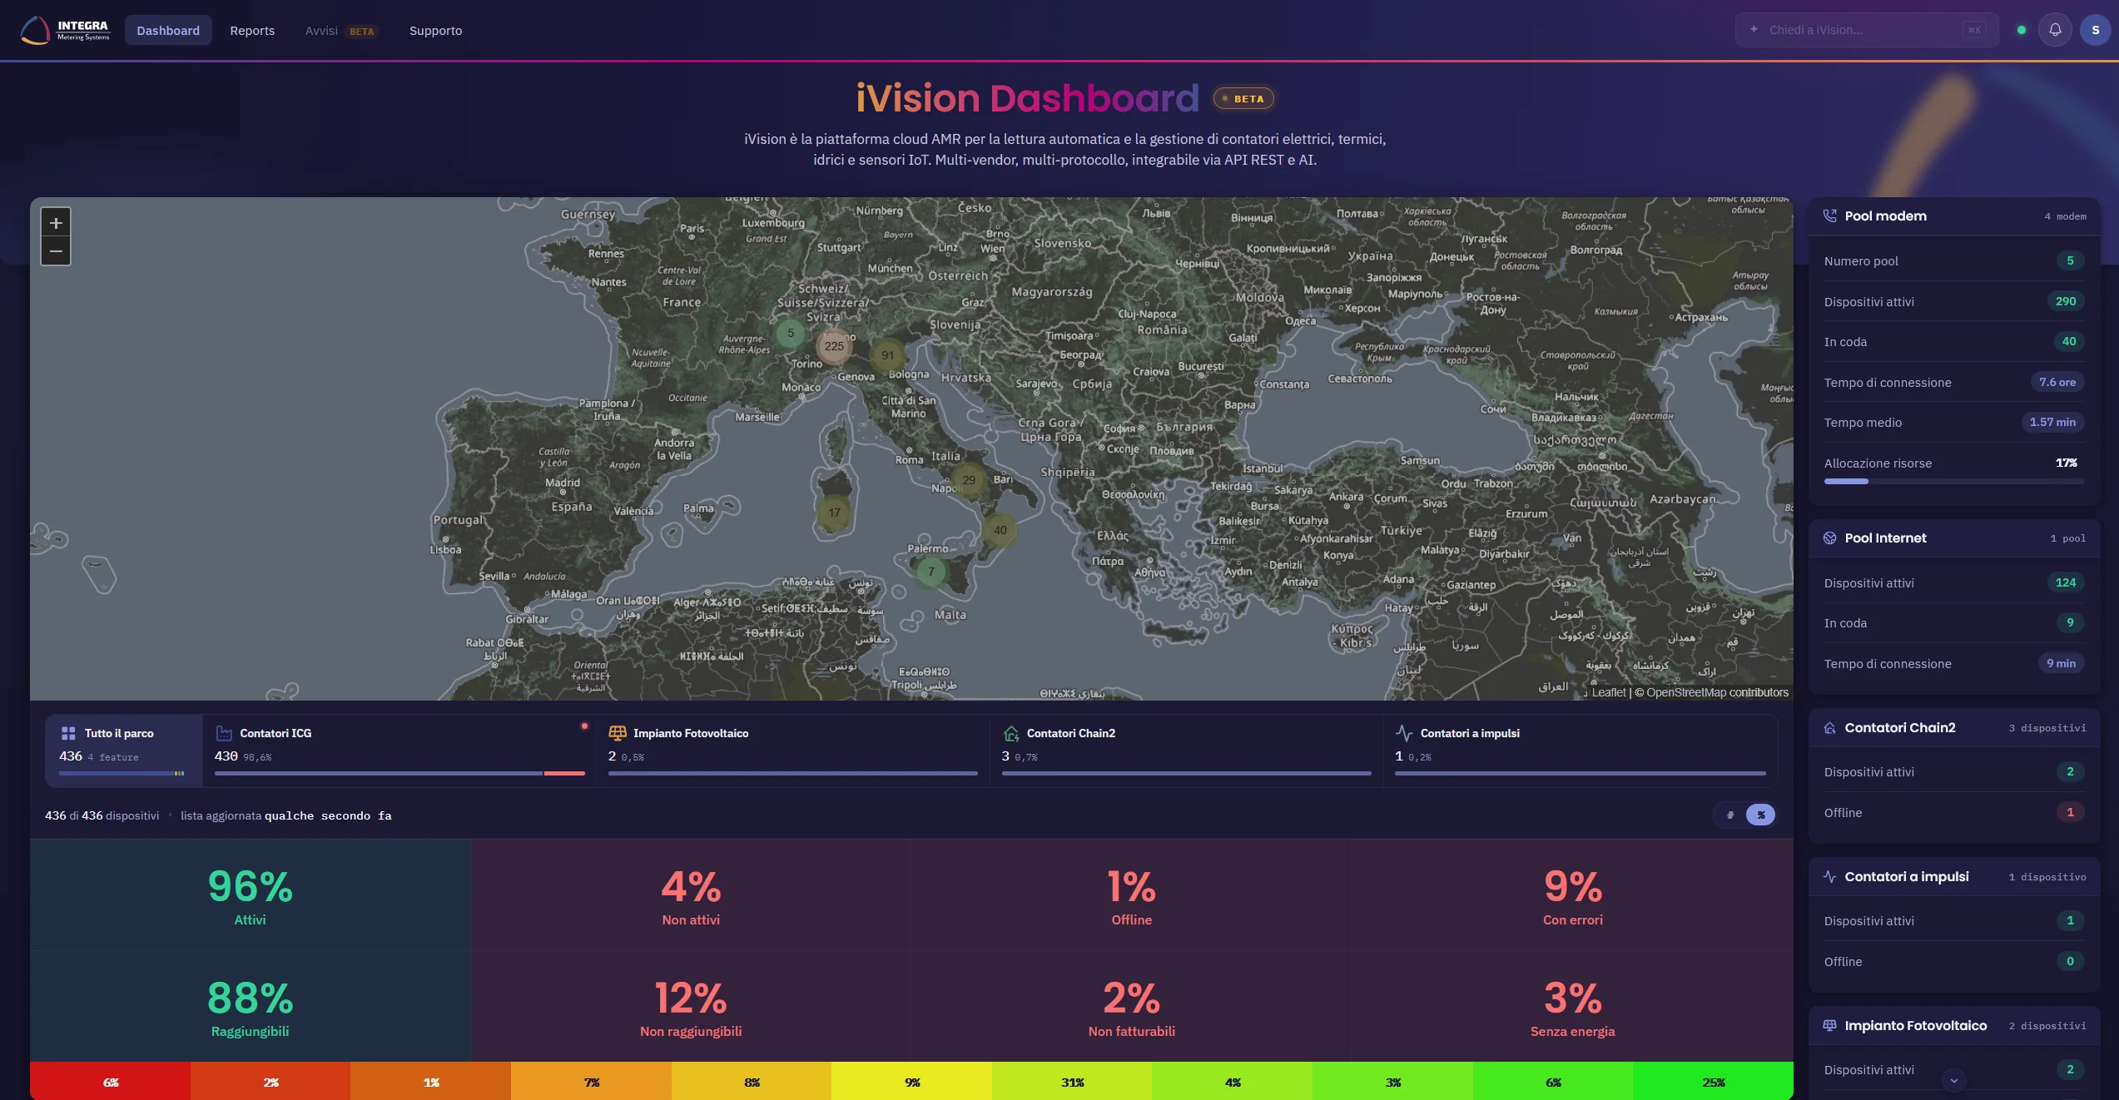Click the 96% Attivi tile
The width and height of the screenshot is (2119, 1100).
click(x=250, y=894)
